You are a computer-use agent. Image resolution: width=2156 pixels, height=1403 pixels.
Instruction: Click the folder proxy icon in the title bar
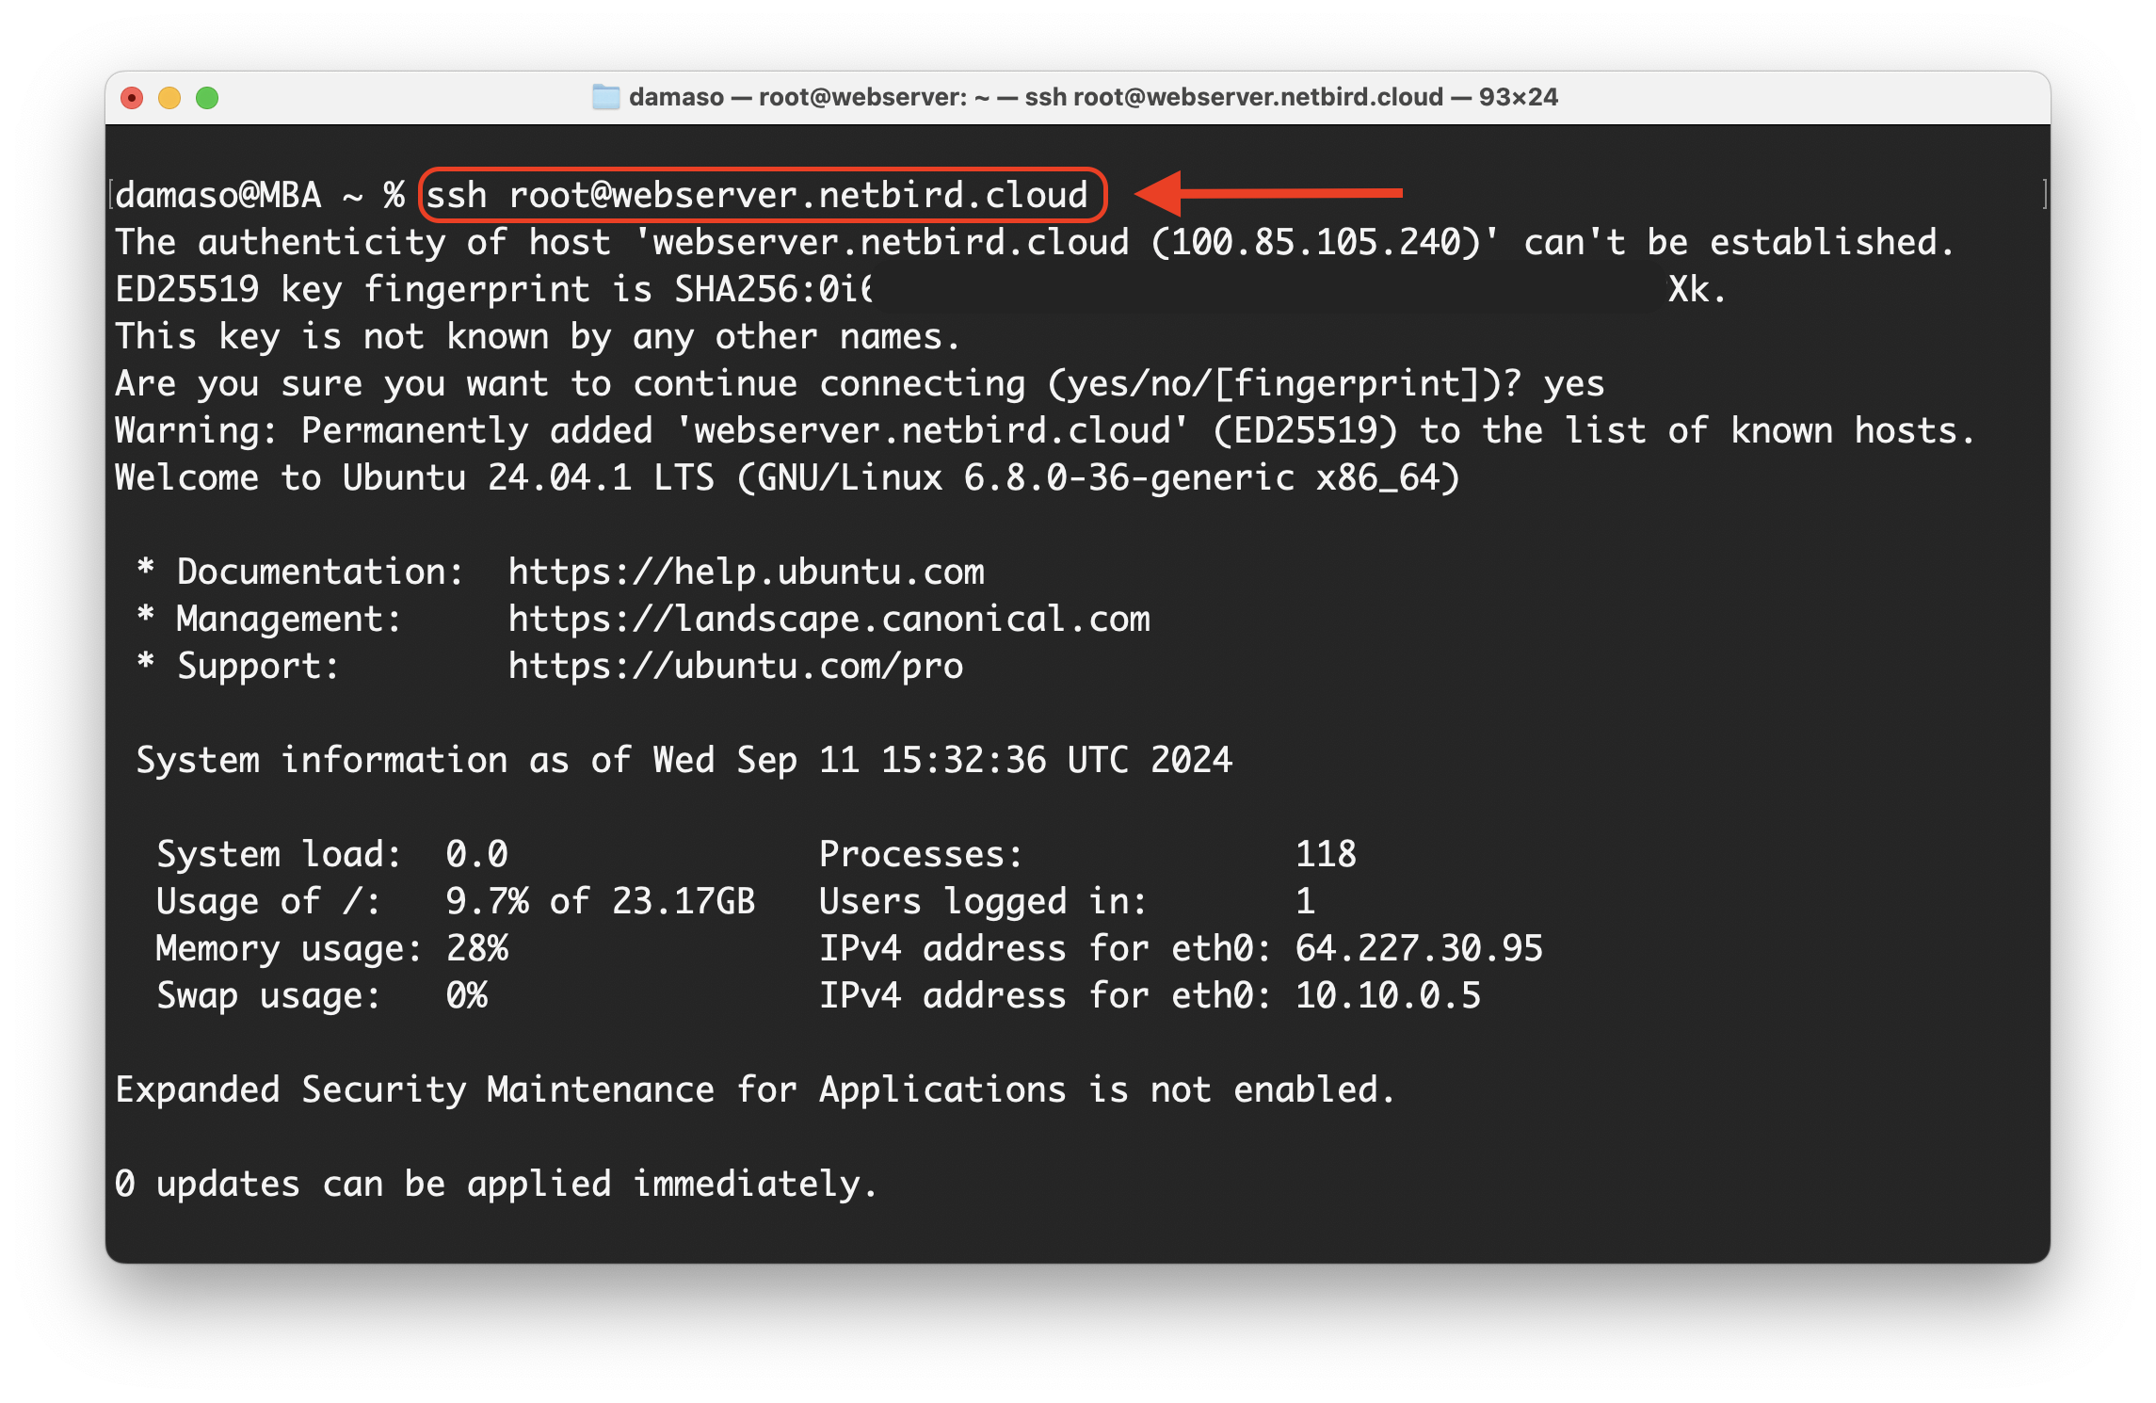(x=607, y=96)
